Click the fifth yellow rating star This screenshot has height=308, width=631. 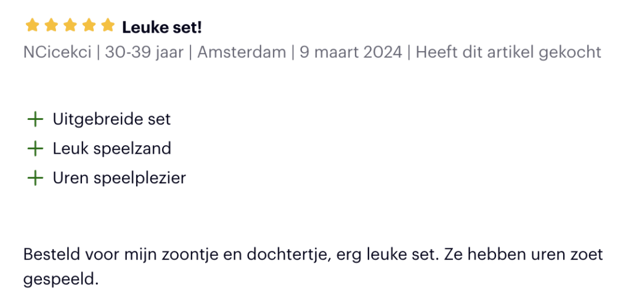[108, 25]
